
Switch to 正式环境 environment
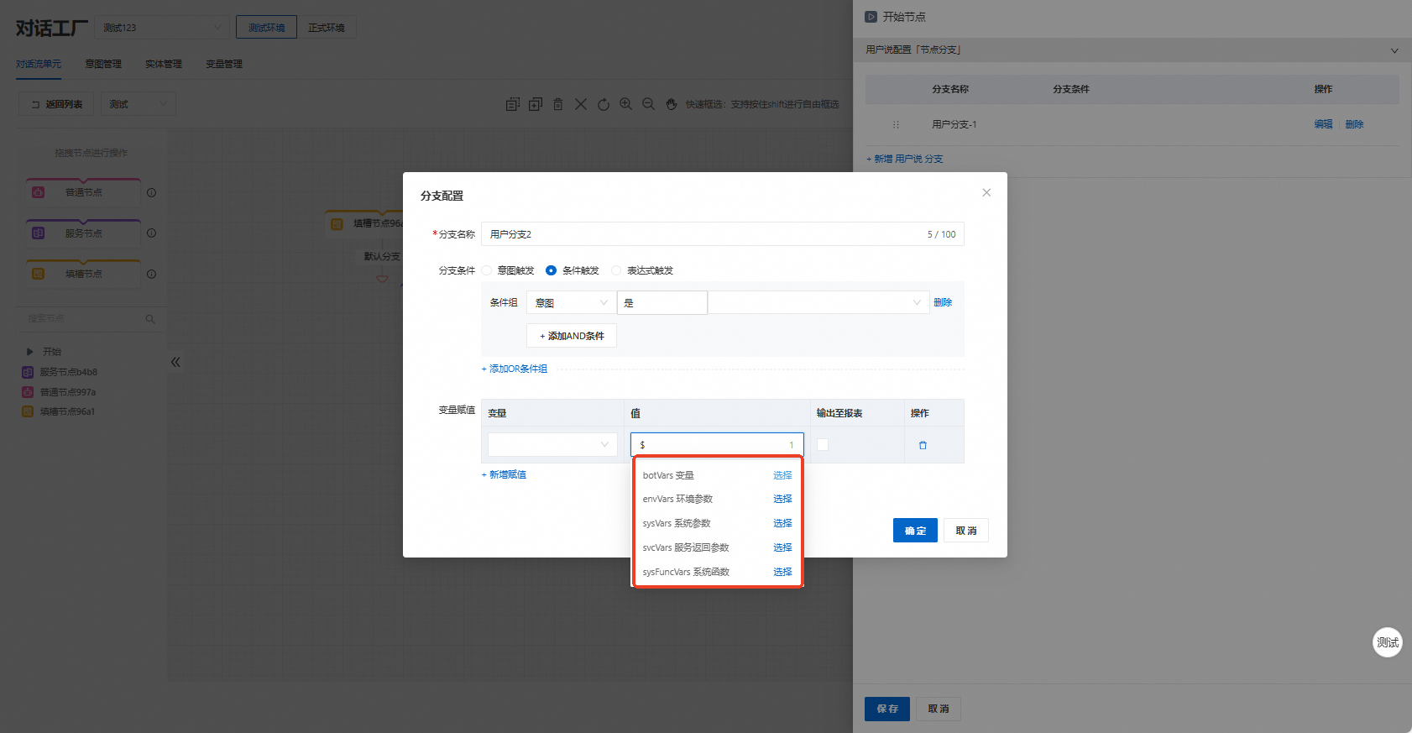coord(327,28)
